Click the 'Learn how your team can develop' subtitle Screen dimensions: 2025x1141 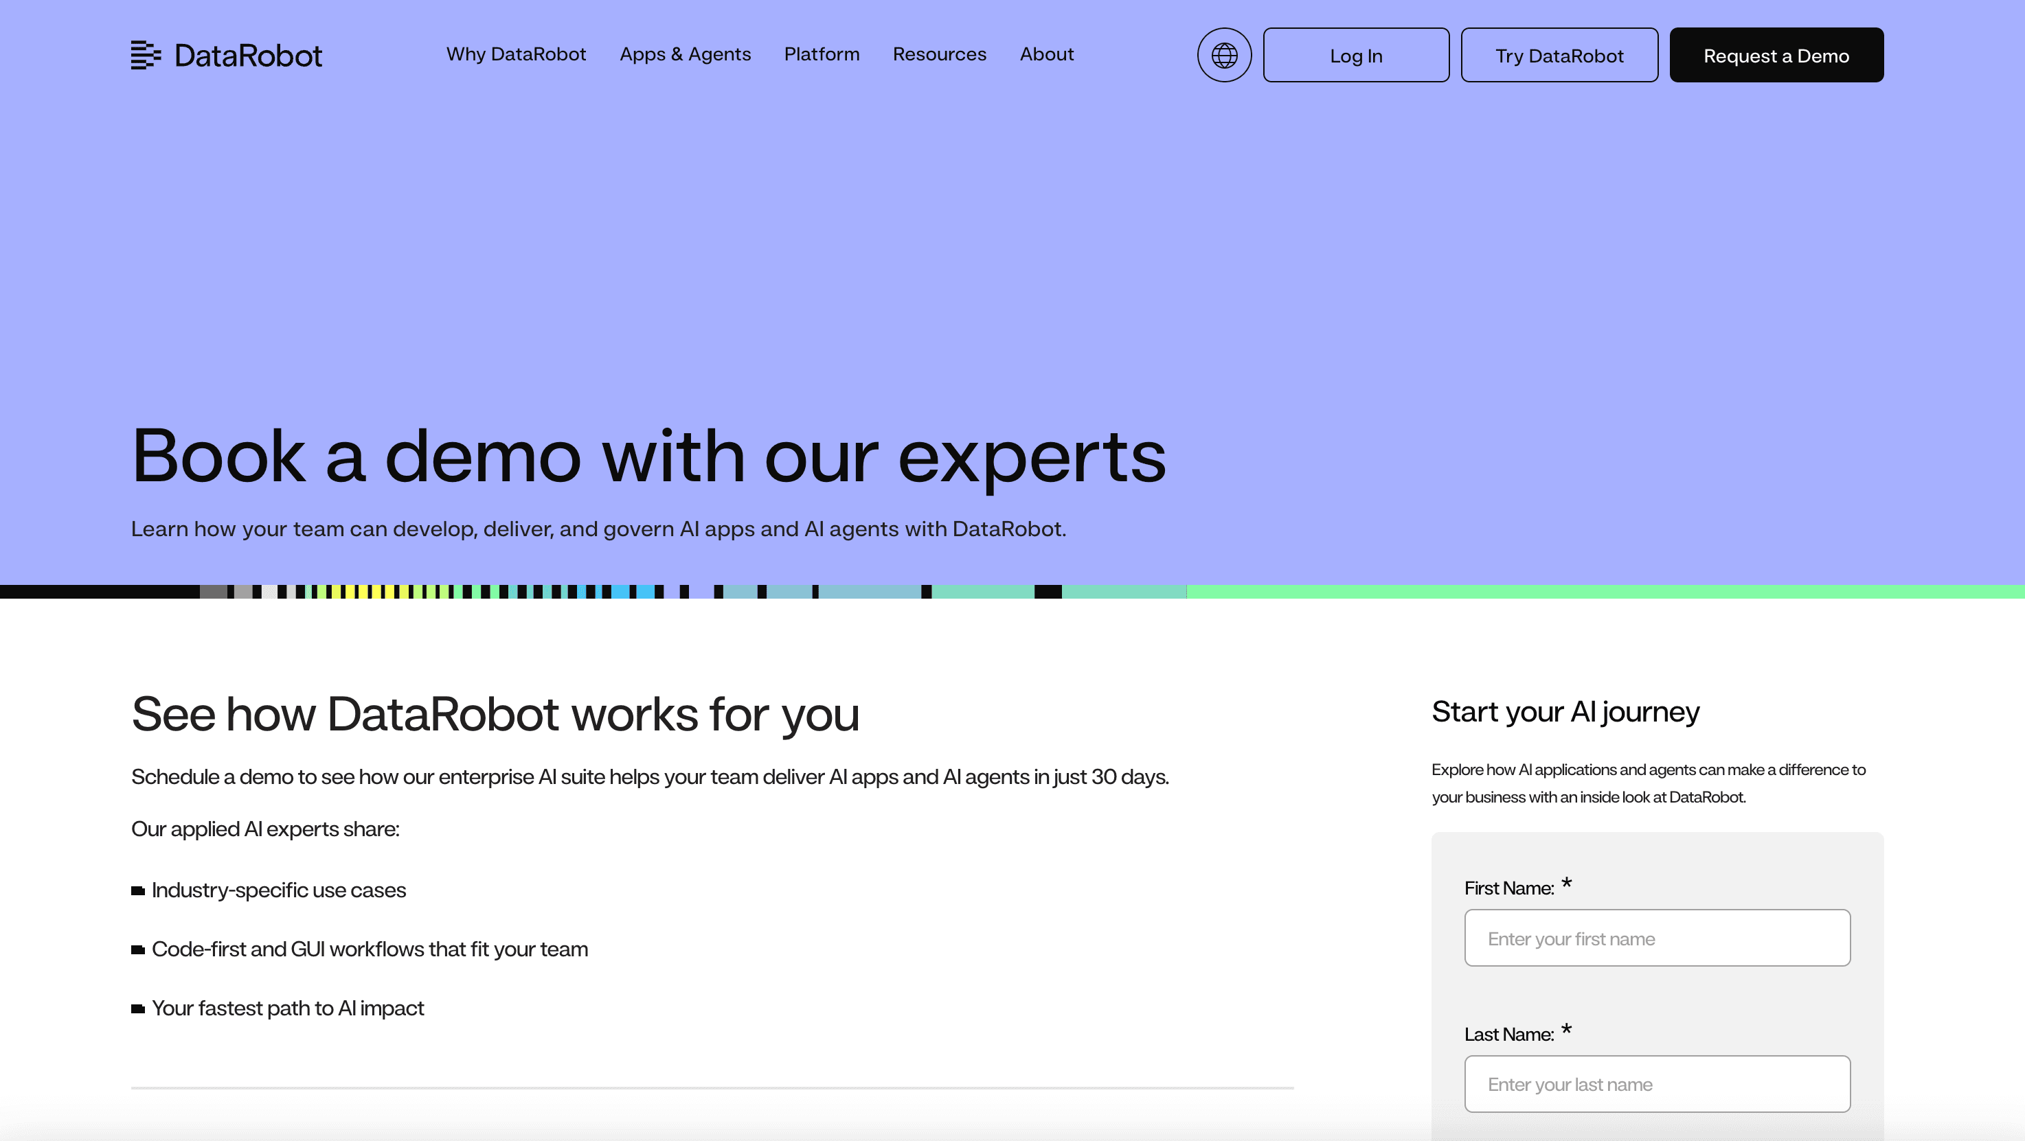pos(598,529)
